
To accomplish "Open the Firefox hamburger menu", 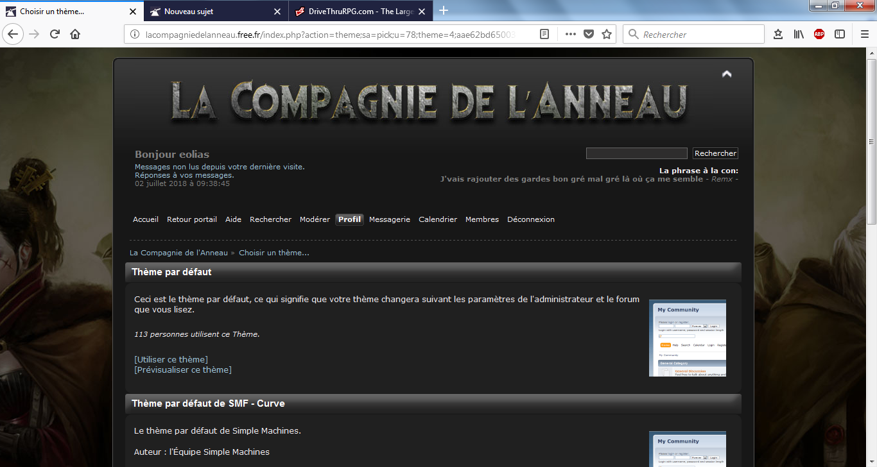I will 864,34.
